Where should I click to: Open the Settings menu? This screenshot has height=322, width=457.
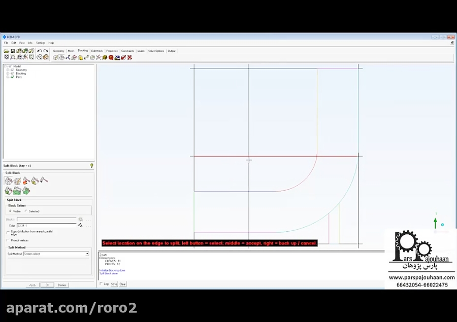[x=41, y=43]
